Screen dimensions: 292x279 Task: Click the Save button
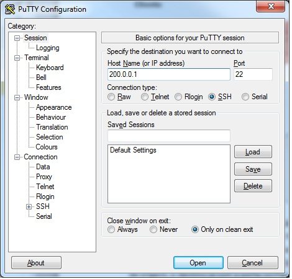tap(253, 169)
